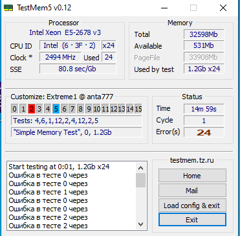Select test indicator box 14
240x236 pixels.
[x=130, y=109]
